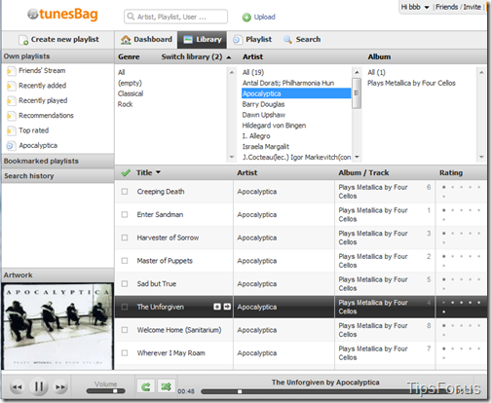Click the Apocalyptica album artwork thumbnail
491x403 pixels.
click(x=57, y=326)
